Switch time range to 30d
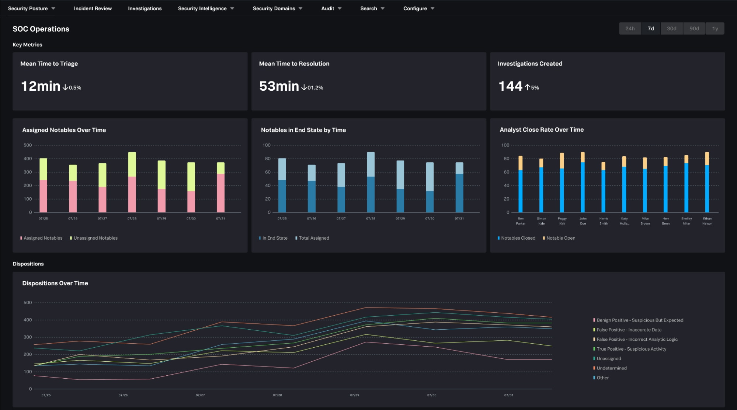 tap(671, 28)
